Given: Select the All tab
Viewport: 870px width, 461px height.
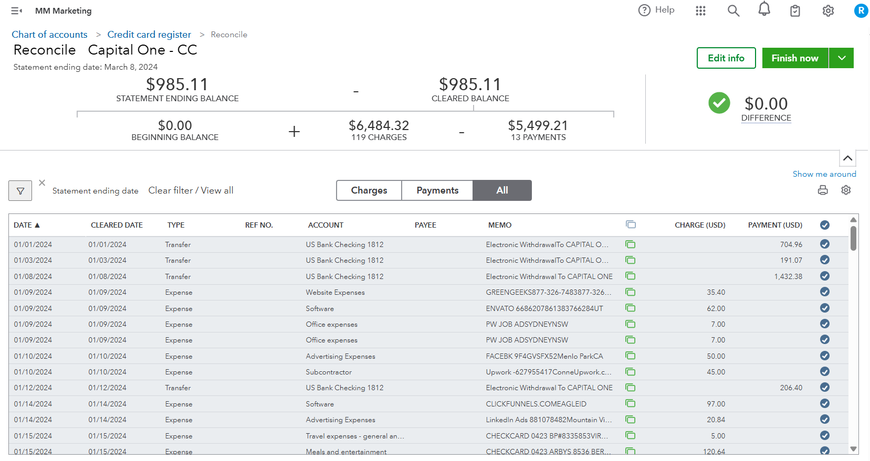Looking at the screenshot, I should (x=502, y=190).
